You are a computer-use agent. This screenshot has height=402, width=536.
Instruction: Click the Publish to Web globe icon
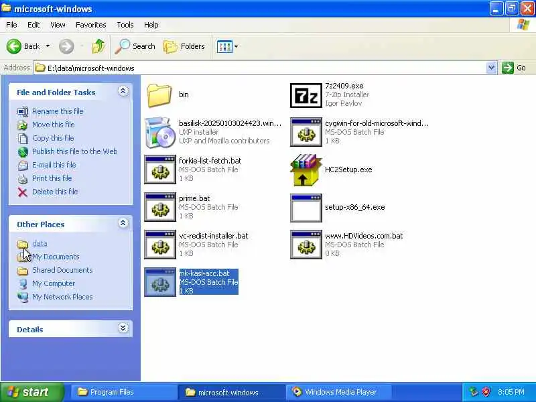23,152
